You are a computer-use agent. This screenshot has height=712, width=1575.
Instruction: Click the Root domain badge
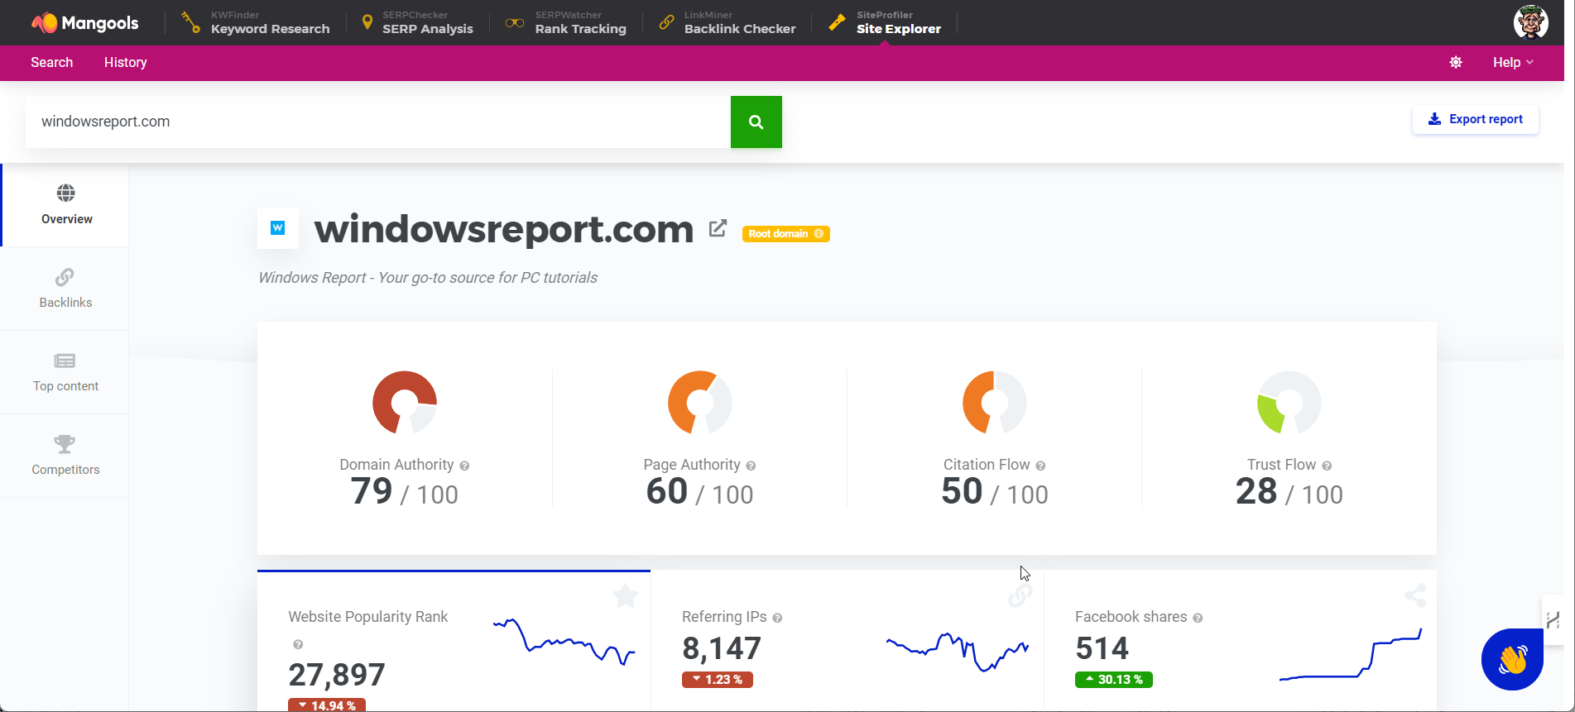785,234
